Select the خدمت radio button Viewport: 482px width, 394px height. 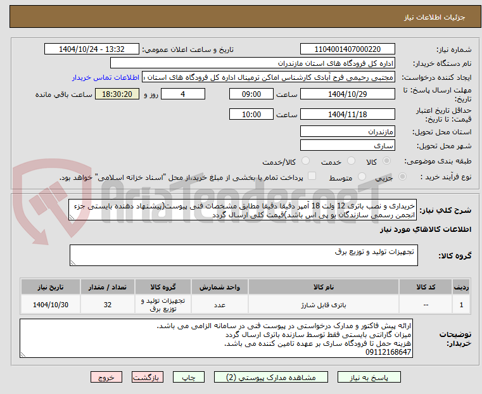351,161
